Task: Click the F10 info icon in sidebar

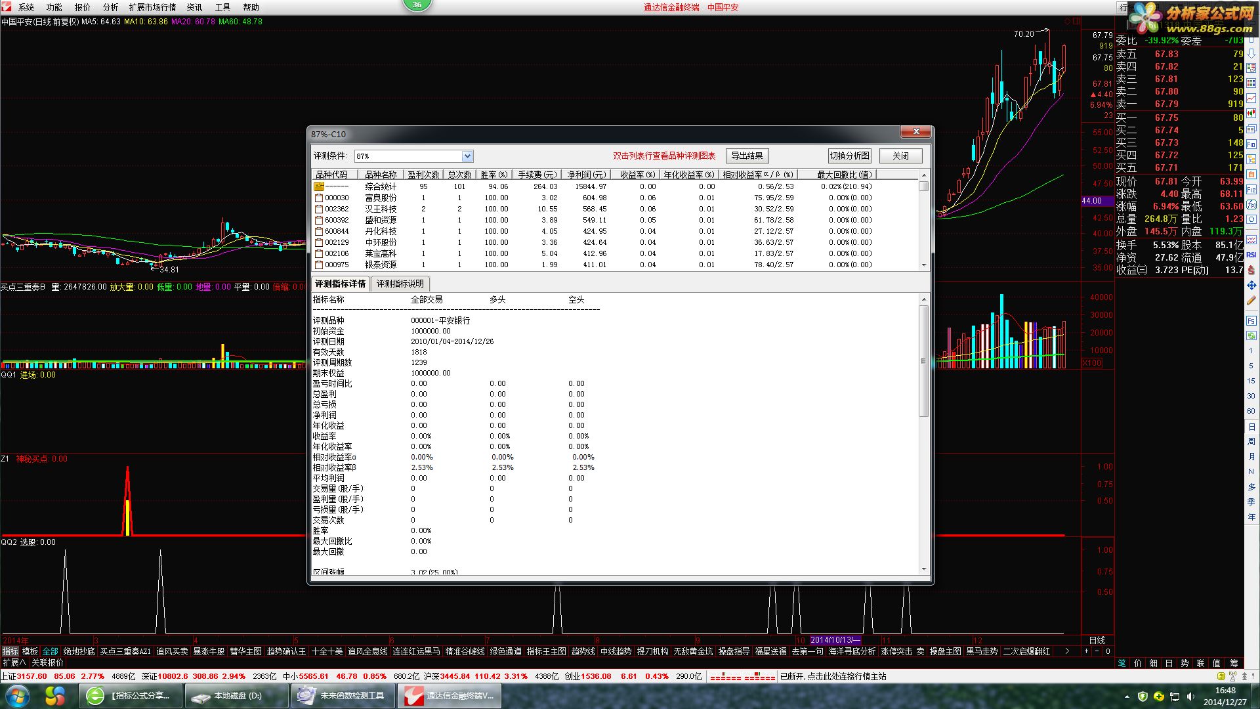Action: (x=1251, y=144)
